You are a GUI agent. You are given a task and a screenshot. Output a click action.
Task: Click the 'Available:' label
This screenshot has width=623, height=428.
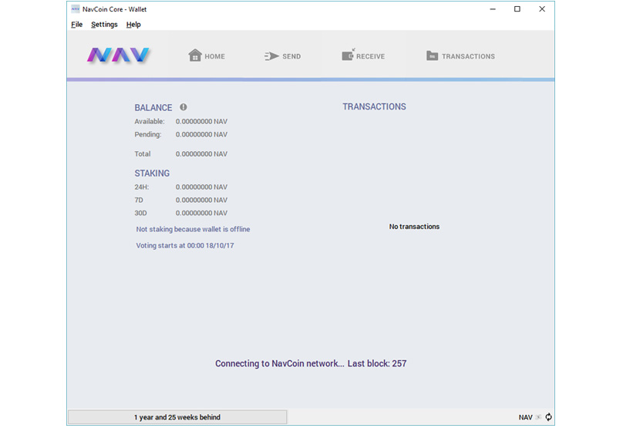150,122
